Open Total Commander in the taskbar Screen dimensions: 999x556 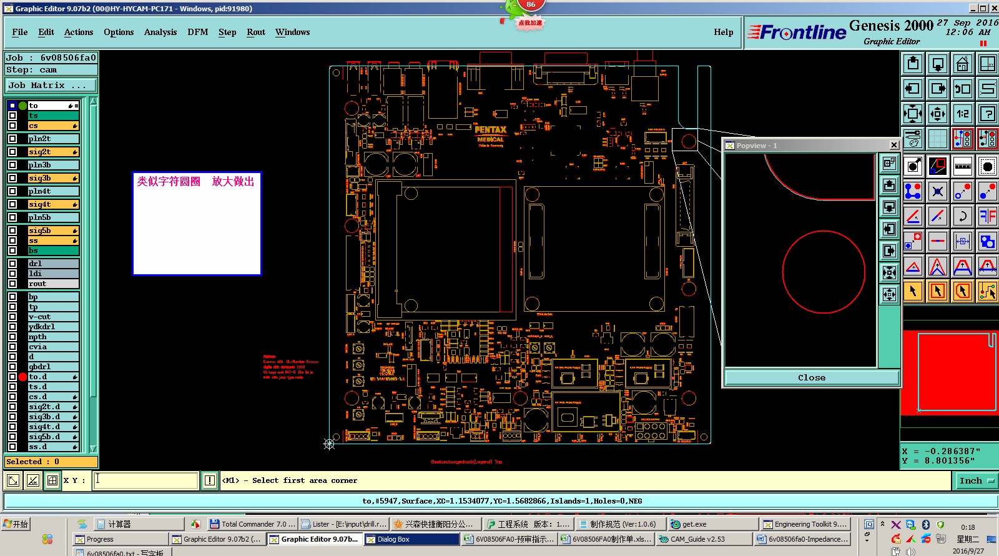click(x=252, y=524)
